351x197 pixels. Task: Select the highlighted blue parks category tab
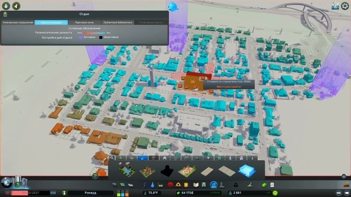point(143,158)
